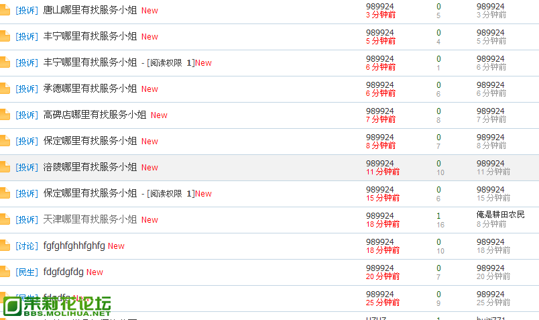
Task: Click folder icon on the 天津 thread row
Action: 5,219
